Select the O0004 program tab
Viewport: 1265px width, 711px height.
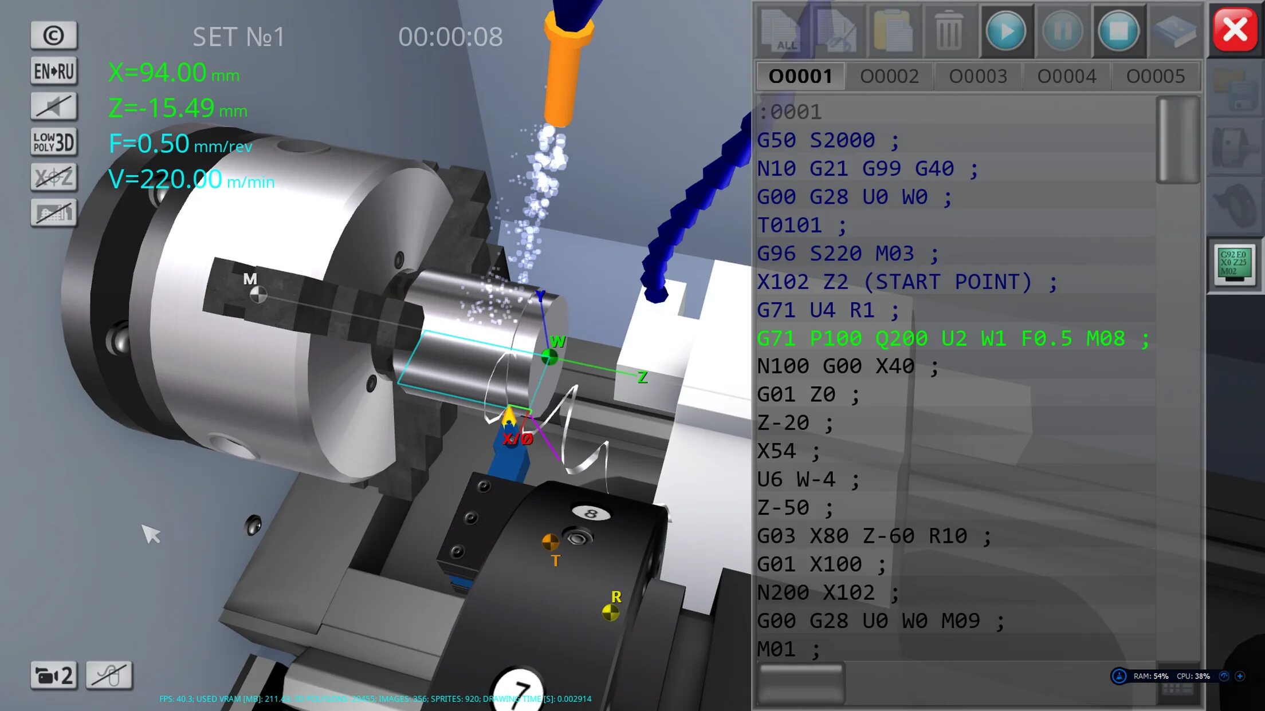[1067, 76]
